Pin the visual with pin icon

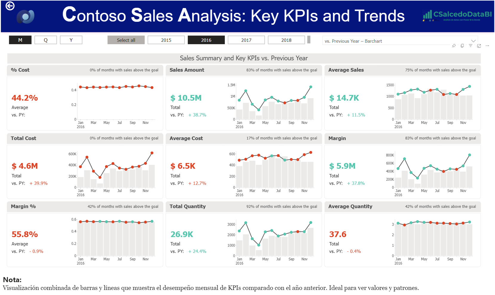point(454,46)
